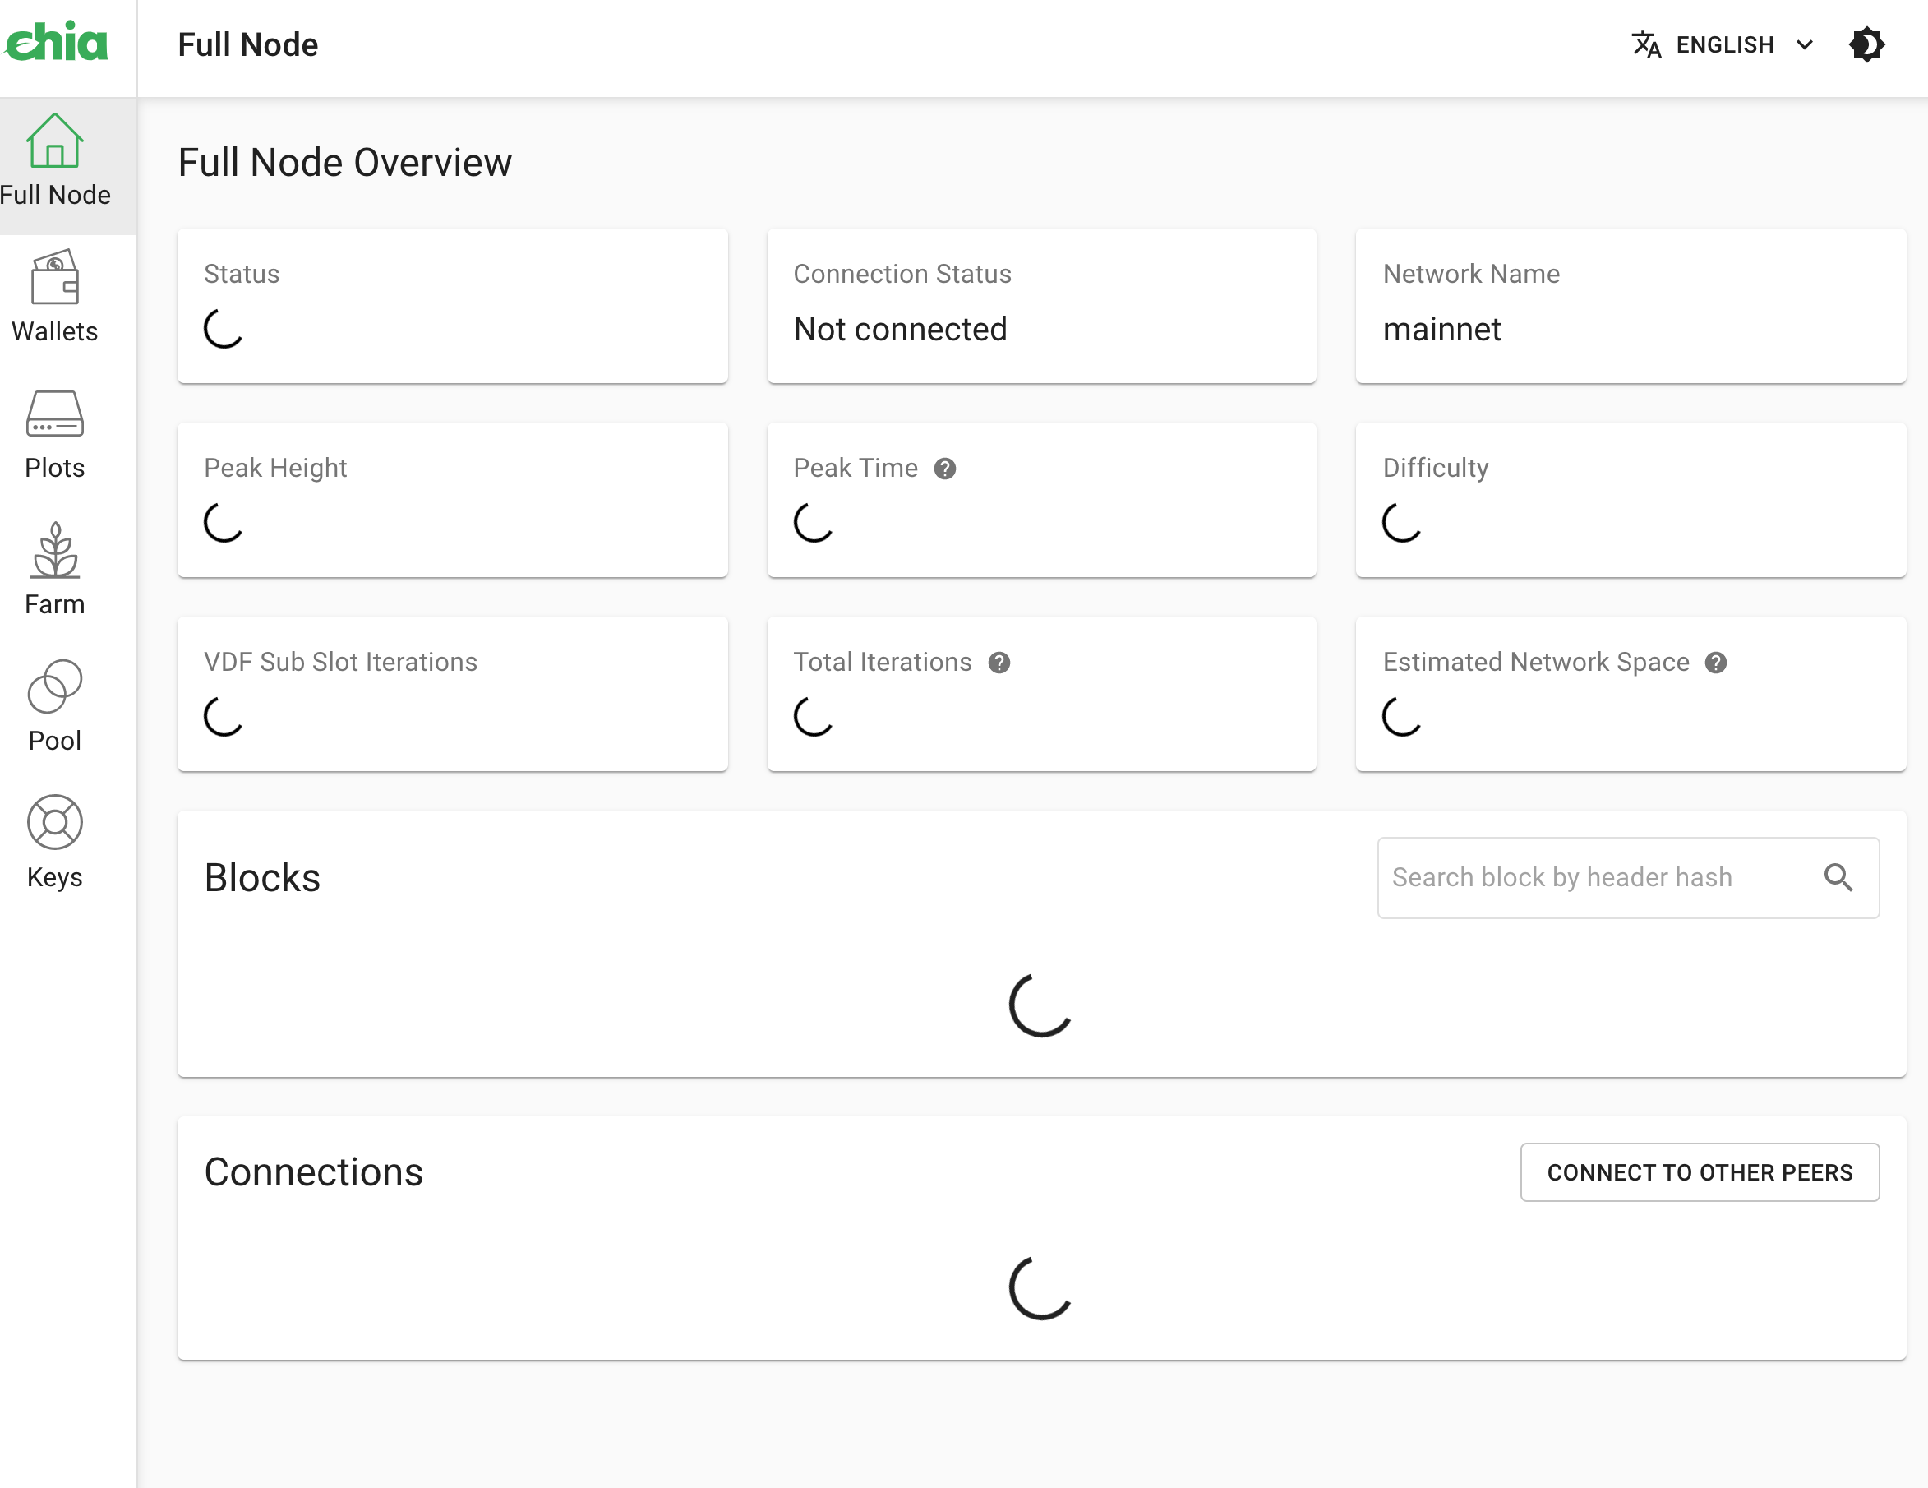1928x1488 pixels.
Task: Open the Keys section
Action: coord(55,843)
